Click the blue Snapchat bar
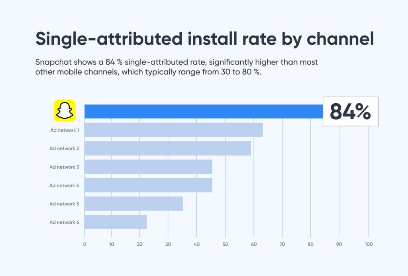The width and height of the screenshot is (408, 276). (203, 111)
